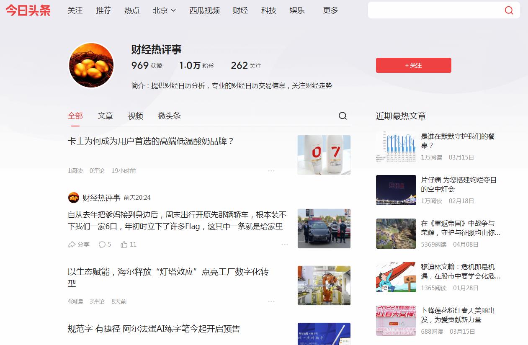Click the 262 关注 following count

[246, 65]
